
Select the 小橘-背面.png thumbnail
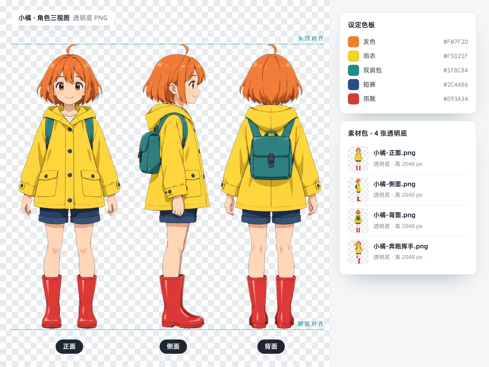358,221
